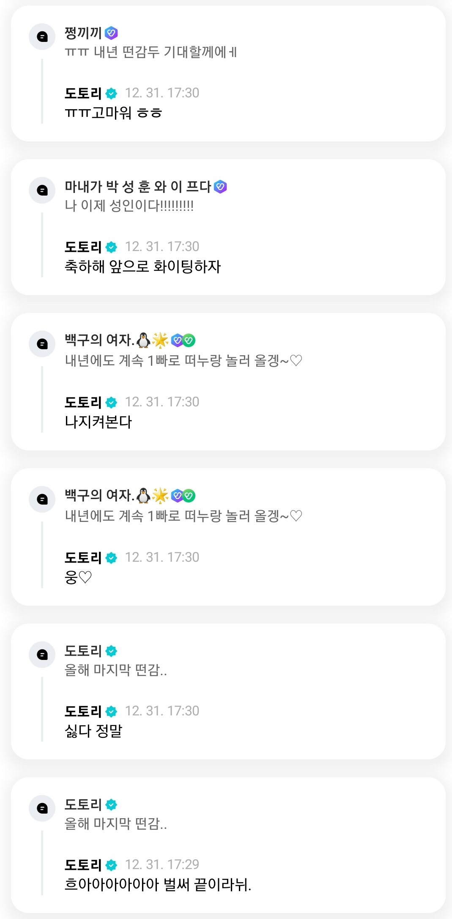Image resolution: width=452 pixels, height=919 pixels.
Task: Tap the penguin emoji in the 웅♡ reply card
Action: [x=144, y=495]
